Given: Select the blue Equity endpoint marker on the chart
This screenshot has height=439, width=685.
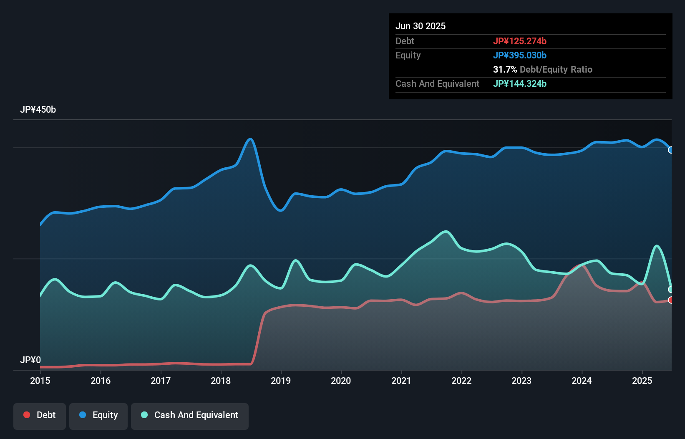Looking at the screenshot, I should (x=671, y=150).
